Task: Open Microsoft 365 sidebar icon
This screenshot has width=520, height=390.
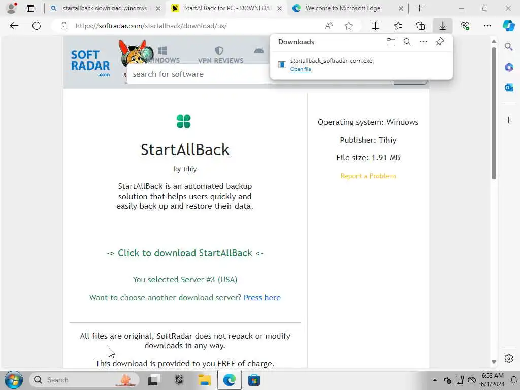Action: tap(509, 68)
